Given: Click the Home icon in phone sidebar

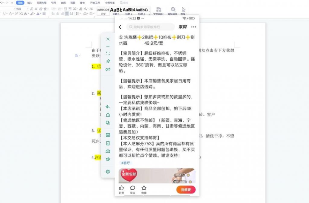Looking at the screenshot, I should [108, 115].
